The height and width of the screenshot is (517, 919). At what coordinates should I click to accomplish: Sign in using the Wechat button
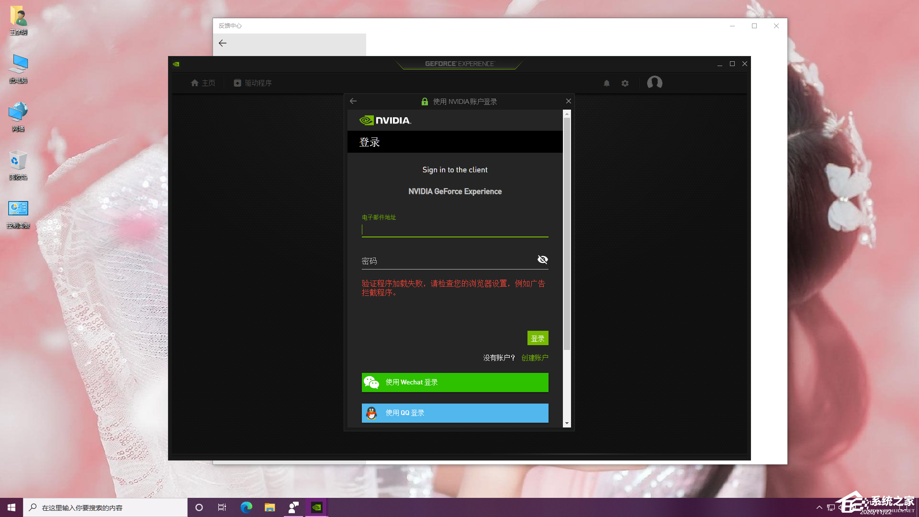click(455, 382)
